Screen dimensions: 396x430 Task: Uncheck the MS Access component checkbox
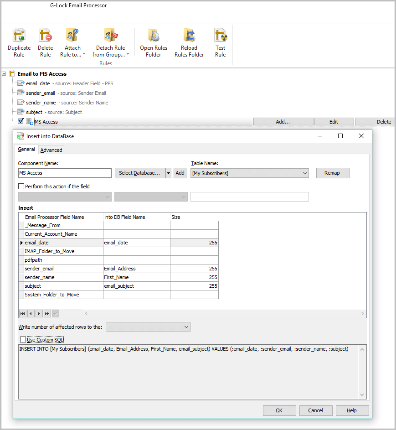tap(21, 121)
